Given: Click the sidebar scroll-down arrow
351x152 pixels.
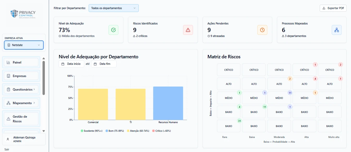Looking at the screenshot, I should 44,131.
